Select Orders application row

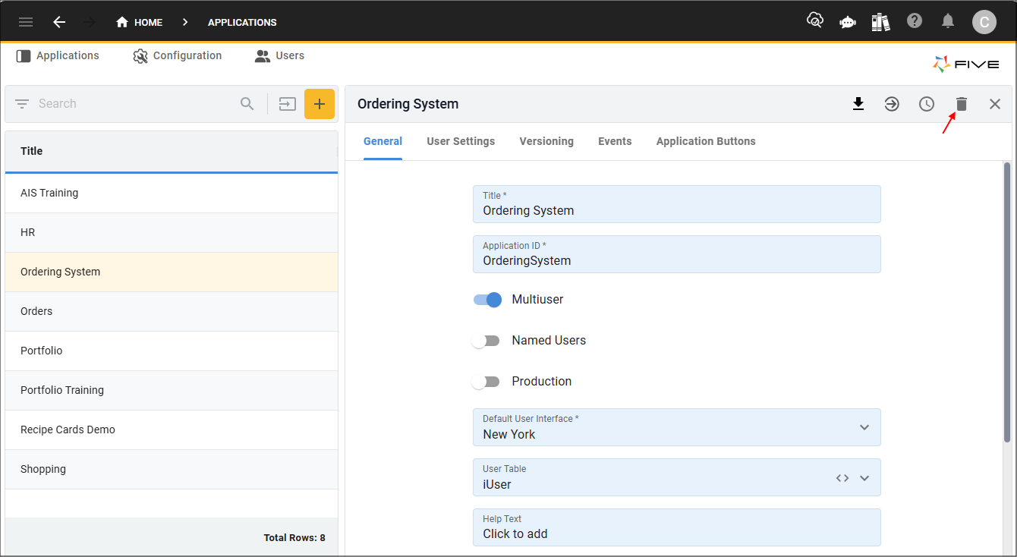(x=172, y=312)
